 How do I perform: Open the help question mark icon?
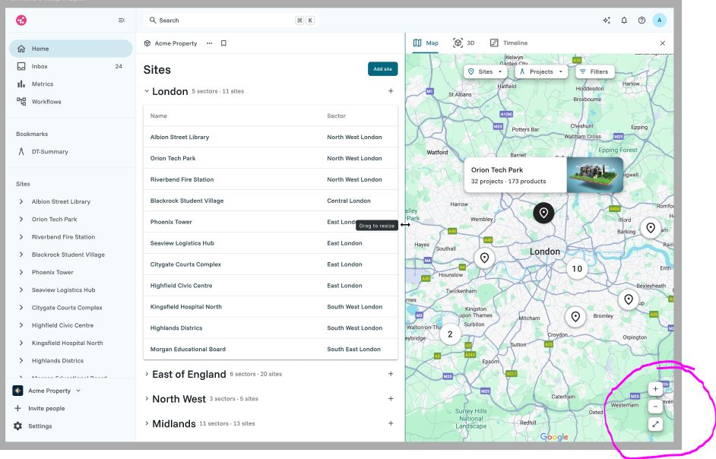pos(642,20)
